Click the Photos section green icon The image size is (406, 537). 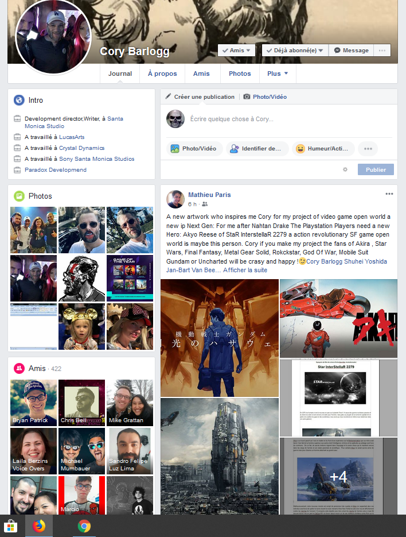[x=19, y=196]
